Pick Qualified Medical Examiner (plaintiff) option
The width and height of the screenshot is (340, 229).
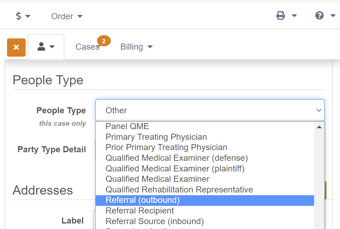click(x=175, y=169)
